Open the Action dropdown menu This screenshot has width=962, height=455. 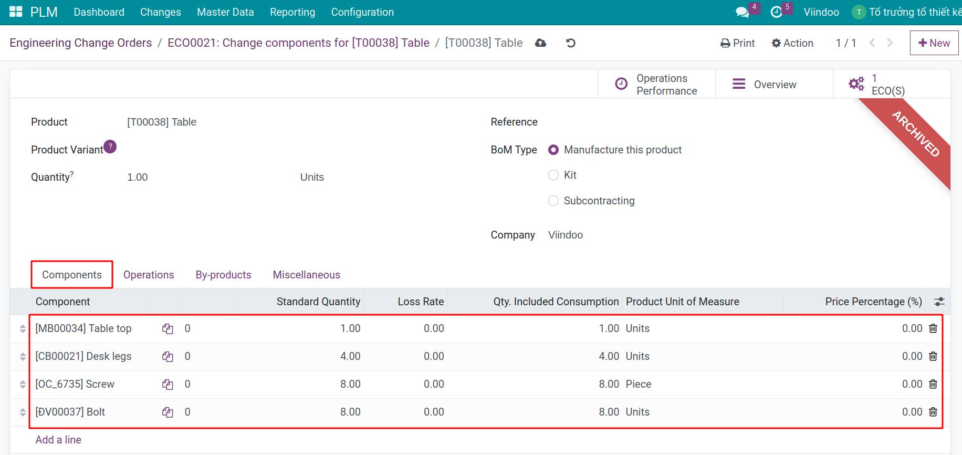point(792,43)
